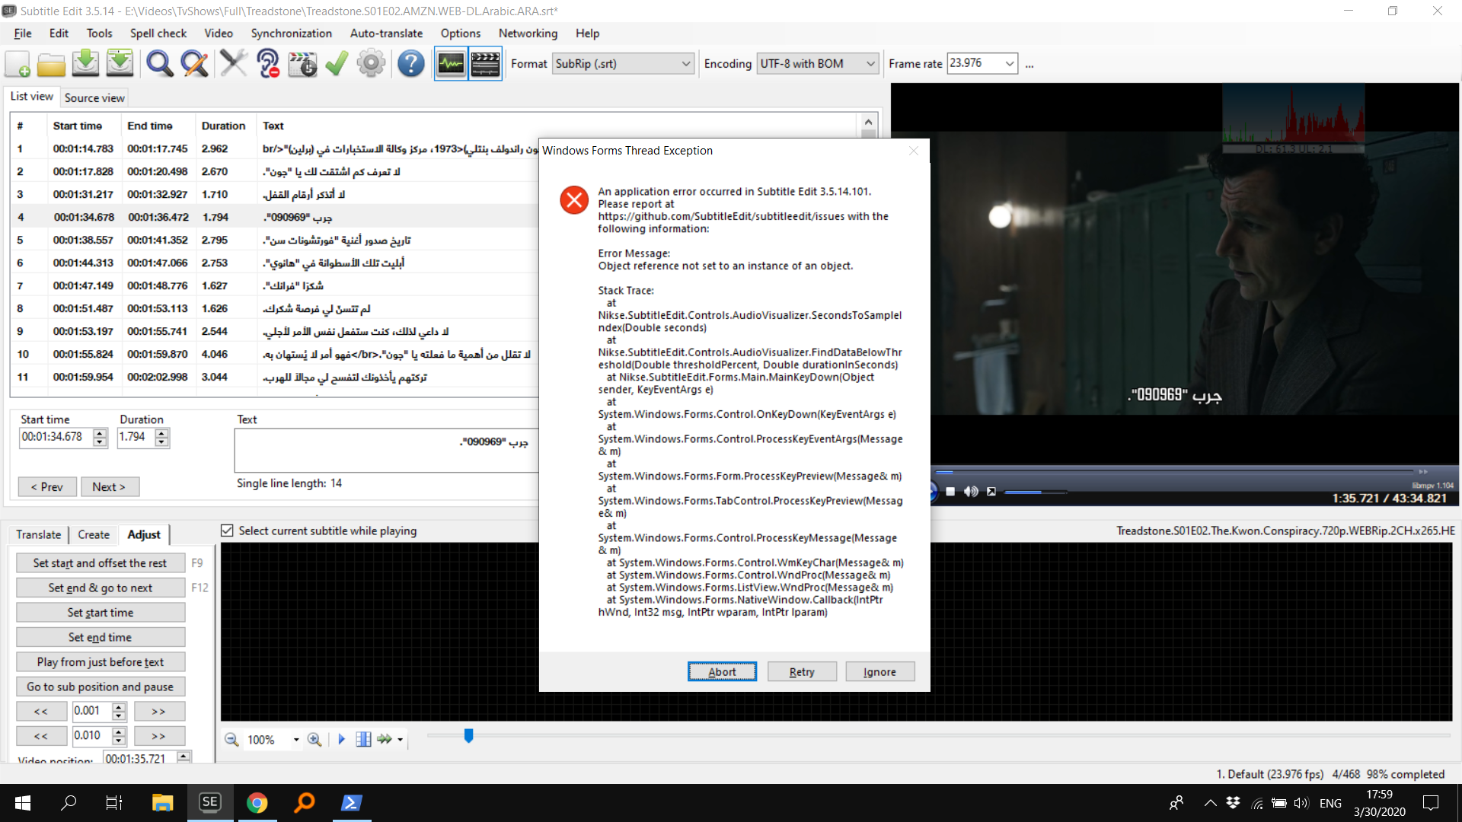Click the Remove text for hearing impaired icon
Screen dimensions: 1462x822
[267, 63]
